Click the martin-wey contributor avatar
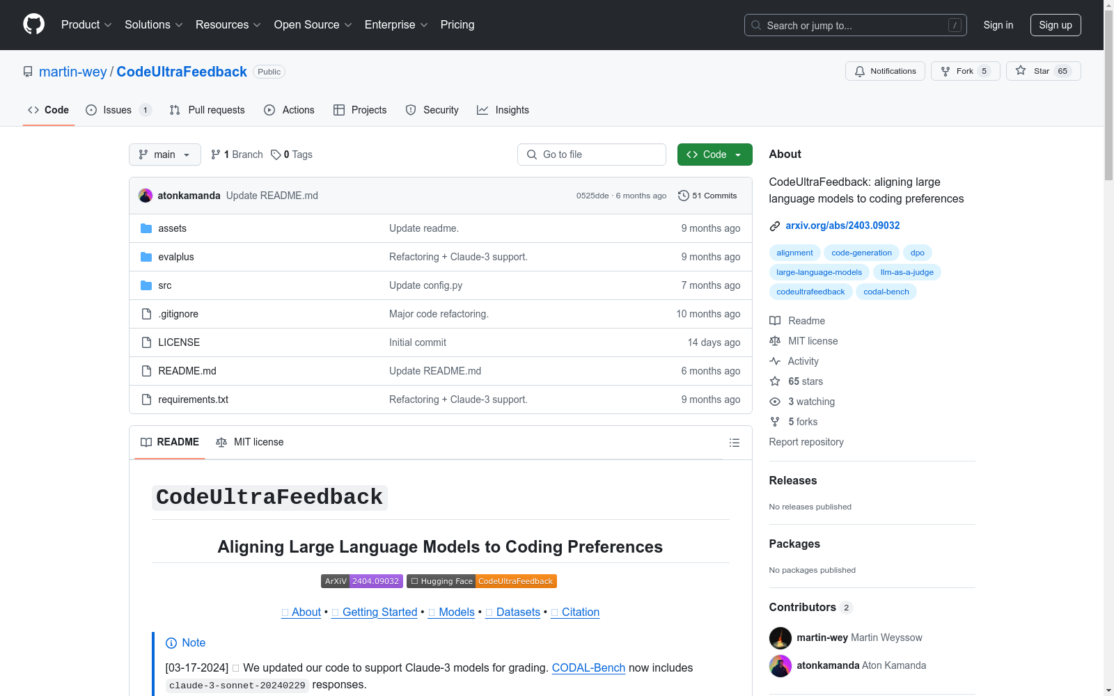This screenshot has width=1114, height=696. (x=780, y=638)
